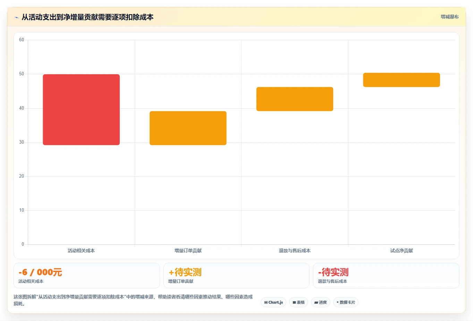Image resolution: width=473 pixels, height=321 pixels.
Task: Click the y-axis value 20
Action: (22, 176)
